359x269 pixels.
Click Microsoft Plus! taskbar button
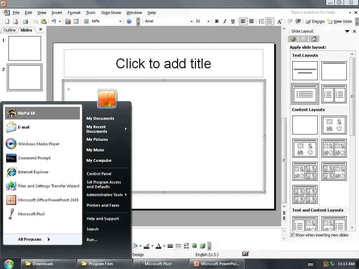(x=161, y=264)
